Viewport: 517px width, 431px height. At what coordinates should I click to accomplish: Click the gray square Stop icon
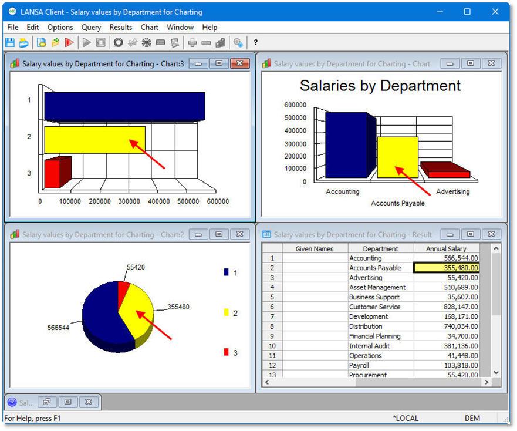click(101, 42)
